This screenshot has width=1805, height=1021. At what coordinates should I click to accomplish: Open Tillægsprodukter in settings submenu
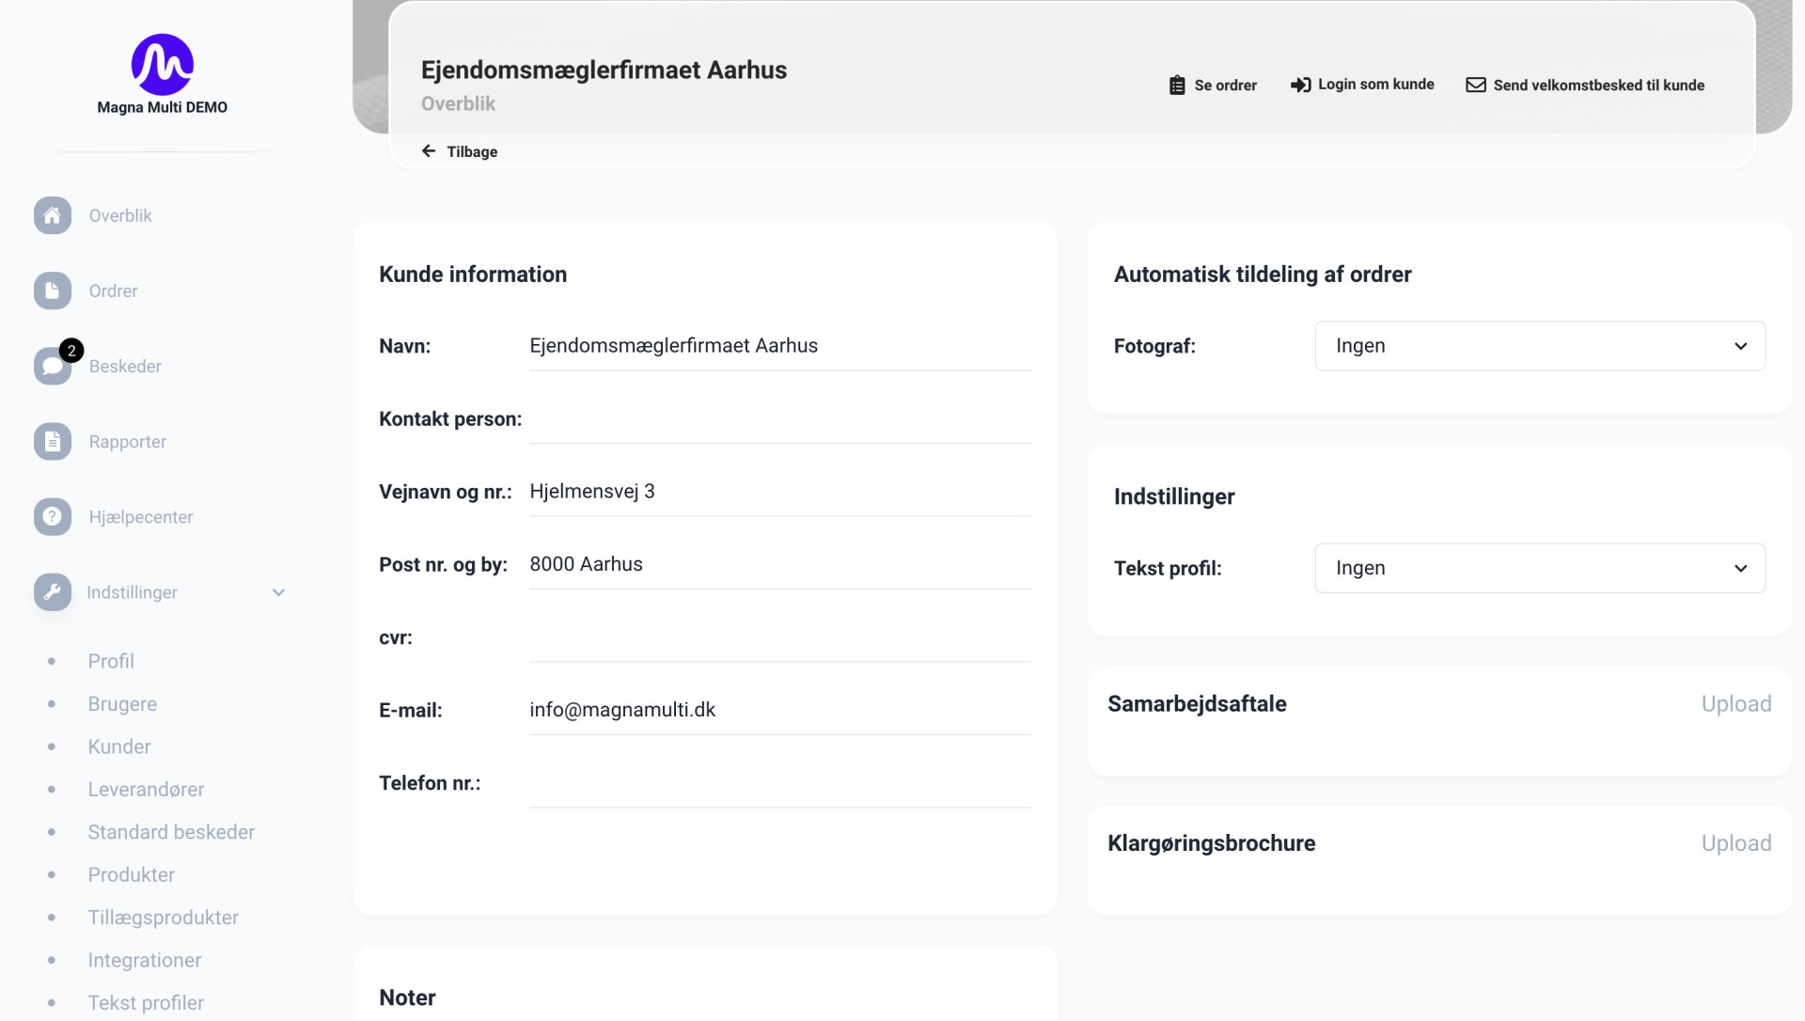[x=164, y=918]
